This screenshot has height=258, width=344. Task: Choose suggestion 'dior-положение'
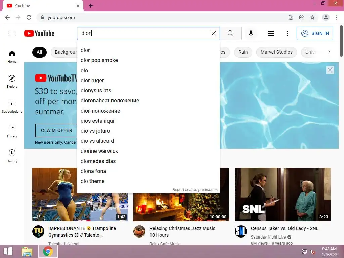(148, 111)
